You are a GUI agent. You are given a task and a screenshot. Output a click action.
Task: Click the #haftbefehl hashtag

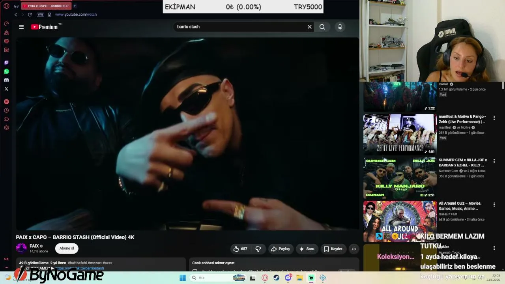(77, 263)
